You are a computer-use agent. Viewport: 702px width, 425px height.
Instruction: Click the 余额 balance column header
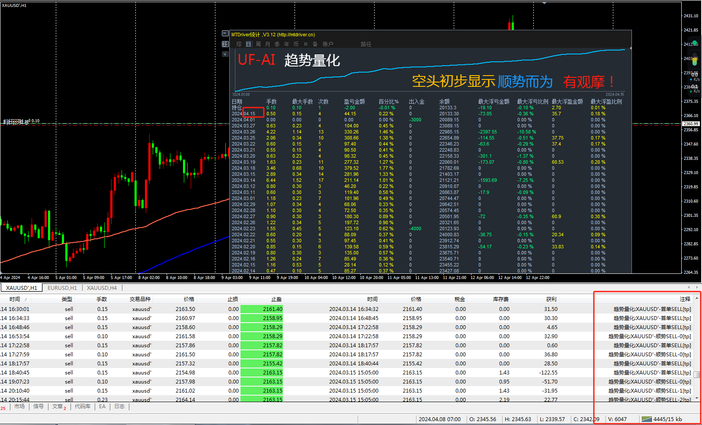[444, 101]
